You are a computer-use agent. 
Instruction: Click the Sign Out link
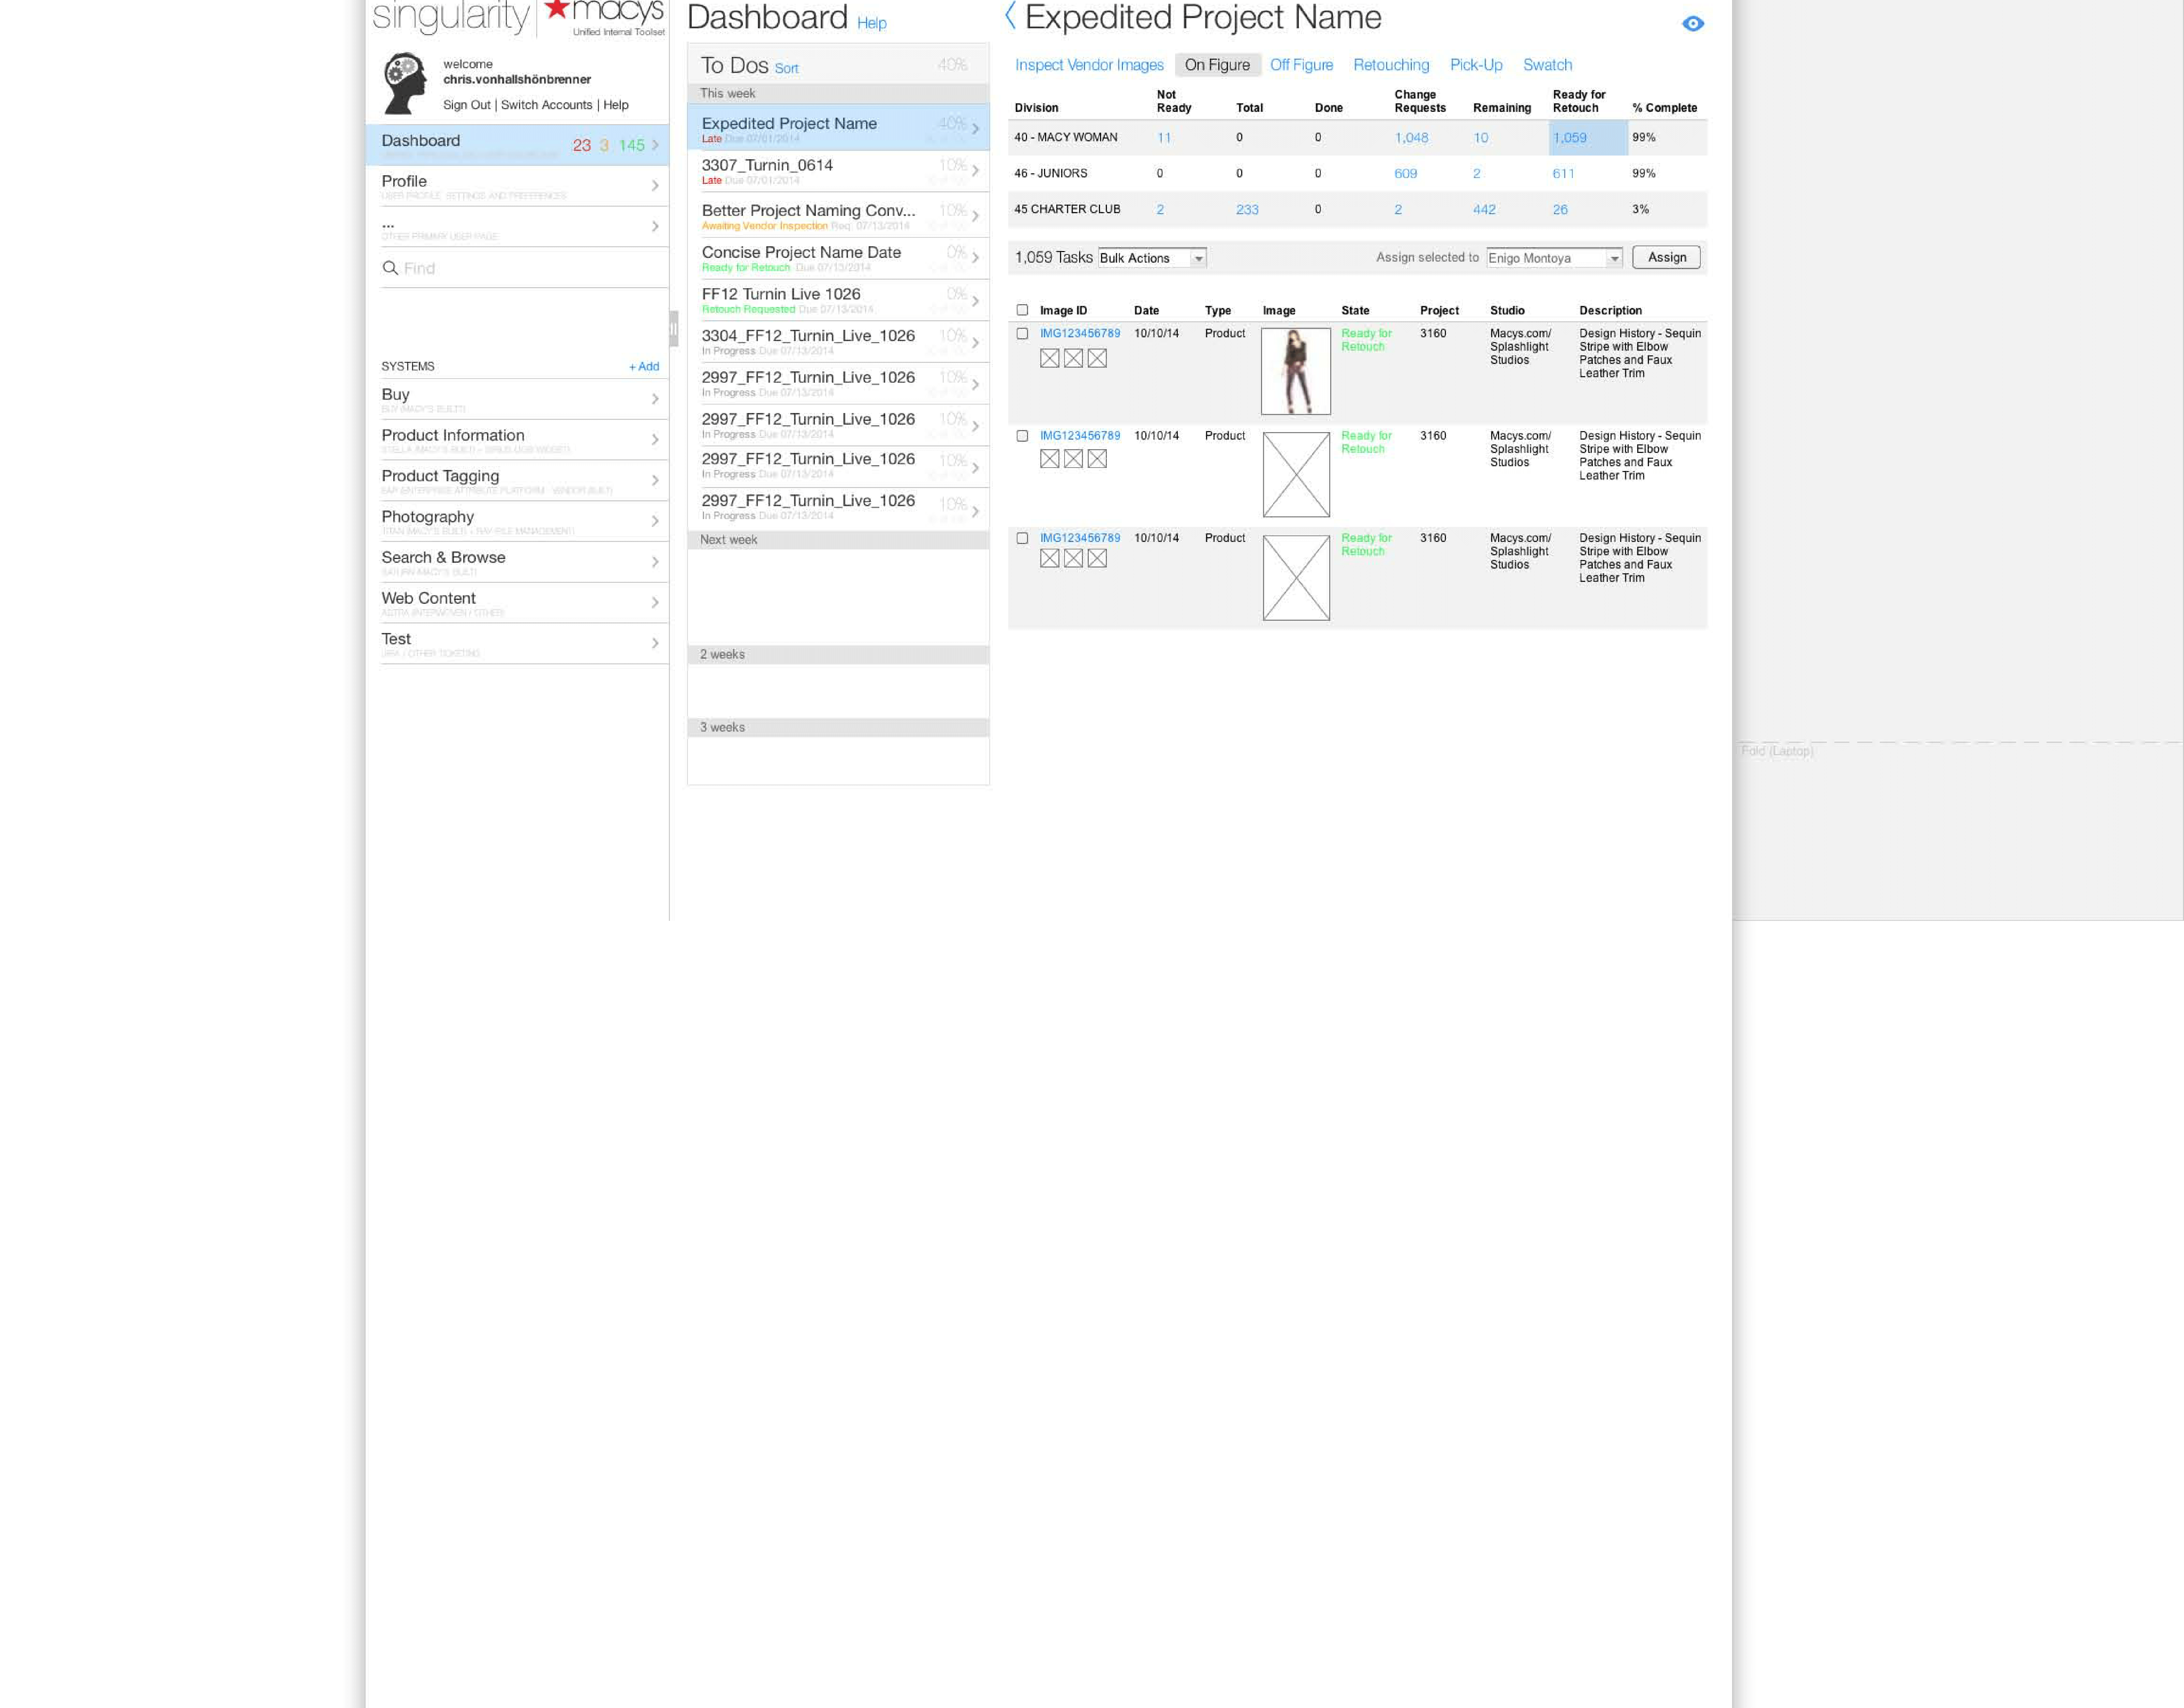467,105
